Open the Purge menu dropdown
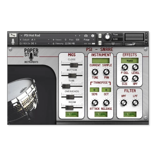The height and width of the screenshot is (156, 156). coord(89,40)
